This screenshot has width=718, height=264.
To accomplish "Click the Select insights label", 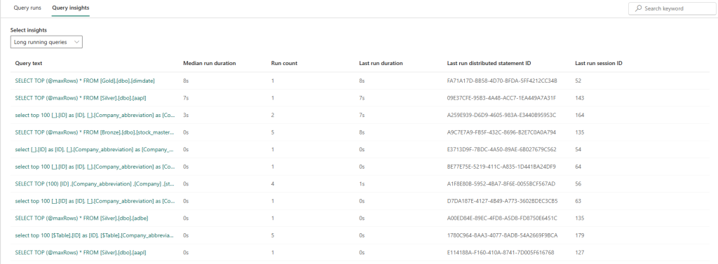I will coord(28,30).
